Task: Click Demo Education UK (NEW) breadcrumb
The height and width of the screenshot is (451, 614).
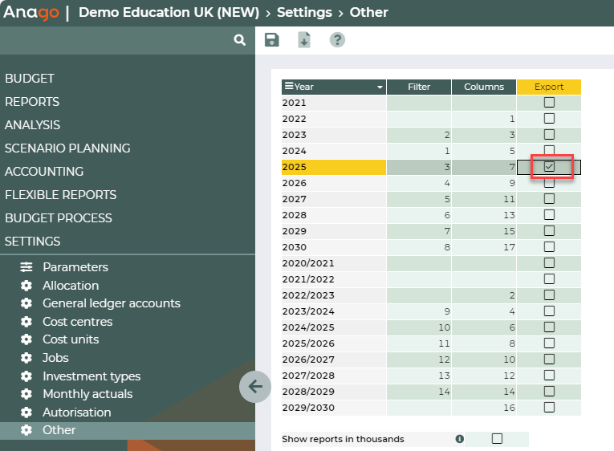Action: click(169, 13)
